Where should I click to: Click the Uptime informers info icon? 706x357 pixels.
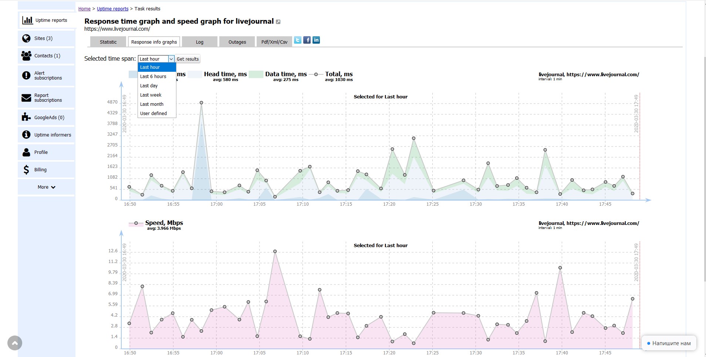(x=26, y=135)
